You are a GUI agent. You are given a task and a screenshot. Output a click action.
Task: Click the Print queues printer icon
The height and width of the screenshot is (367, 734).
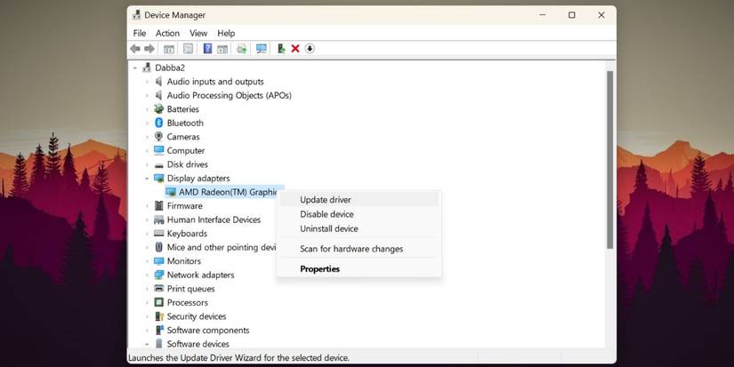click(x=159, y=289)
